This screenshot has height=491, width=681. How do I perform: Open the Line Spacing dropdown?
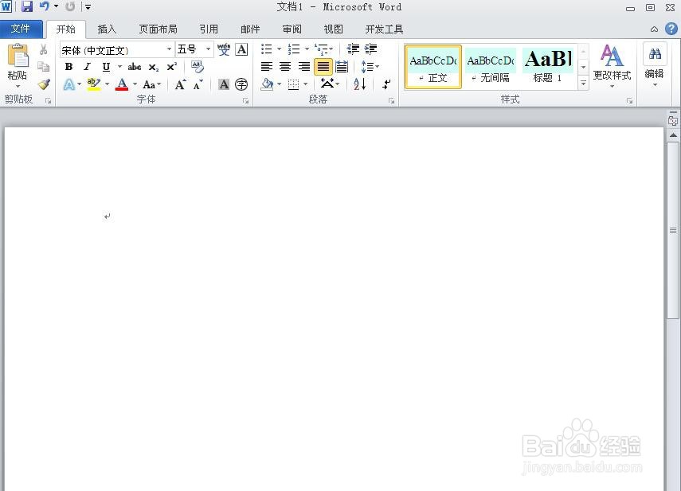click(x=370, y=67)
